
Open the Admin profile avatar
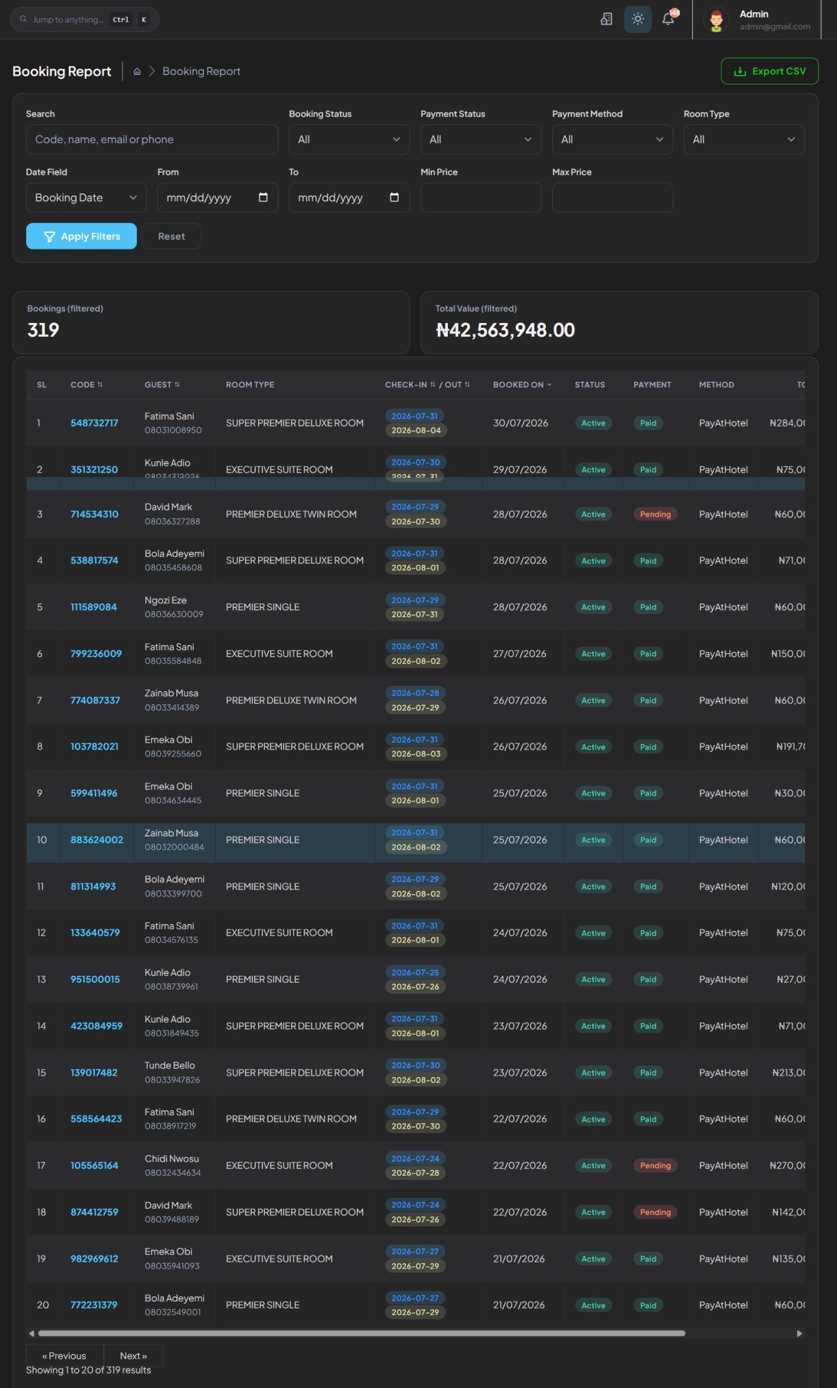pos(716,20)
